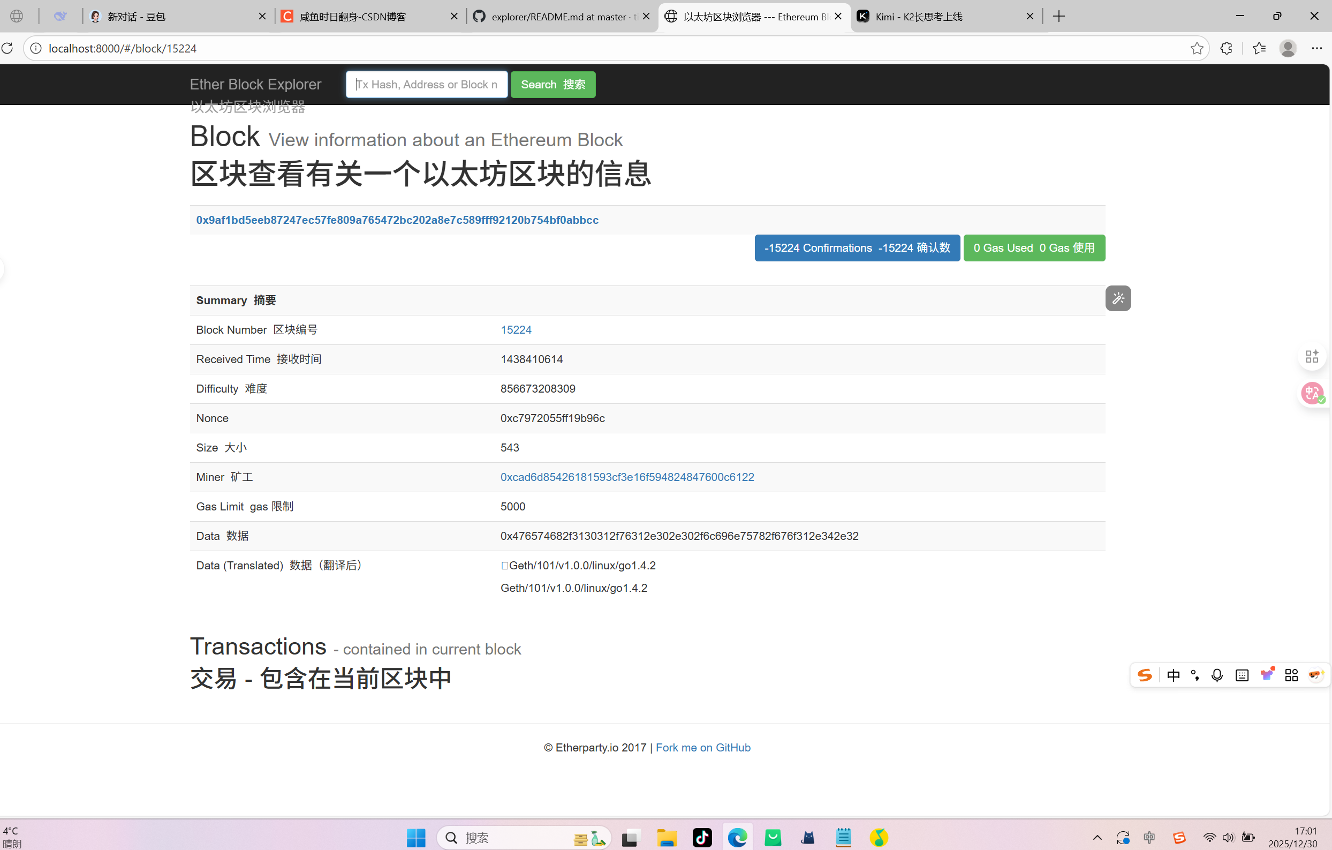
Task: Open the browser settings ellipsis menu
Action: coord(1316,48)
